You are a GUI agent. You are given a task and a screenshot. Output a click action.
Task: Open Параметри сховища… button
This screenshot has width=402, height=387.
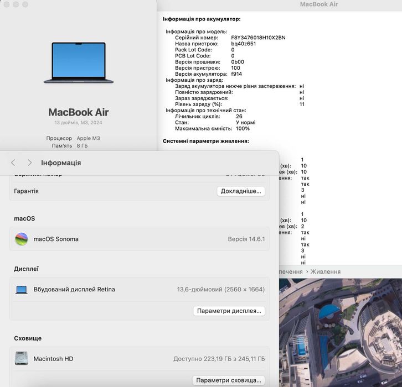tap(229, 380)
